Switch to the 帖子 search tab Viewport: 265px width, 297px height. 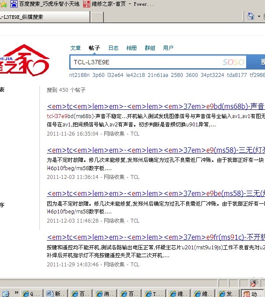(94, 48)
